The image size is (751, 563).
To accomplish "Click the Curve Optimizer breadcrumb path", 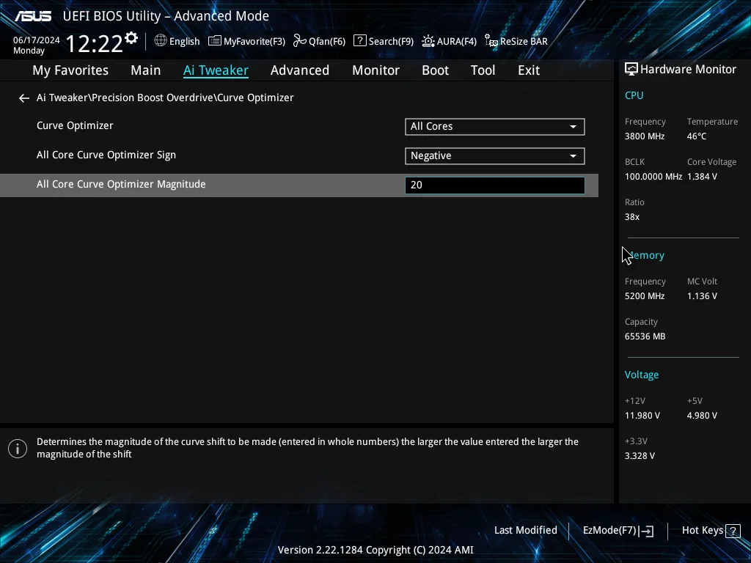I will [165, 97].
